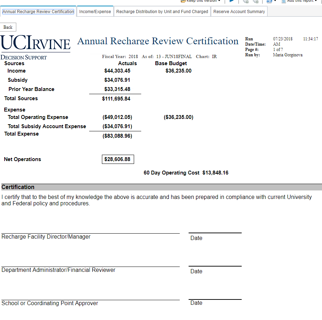The width and height of the screenshot is (322, 320).
Task: Click the Prior Year Balance label
Action: (31, 89)
